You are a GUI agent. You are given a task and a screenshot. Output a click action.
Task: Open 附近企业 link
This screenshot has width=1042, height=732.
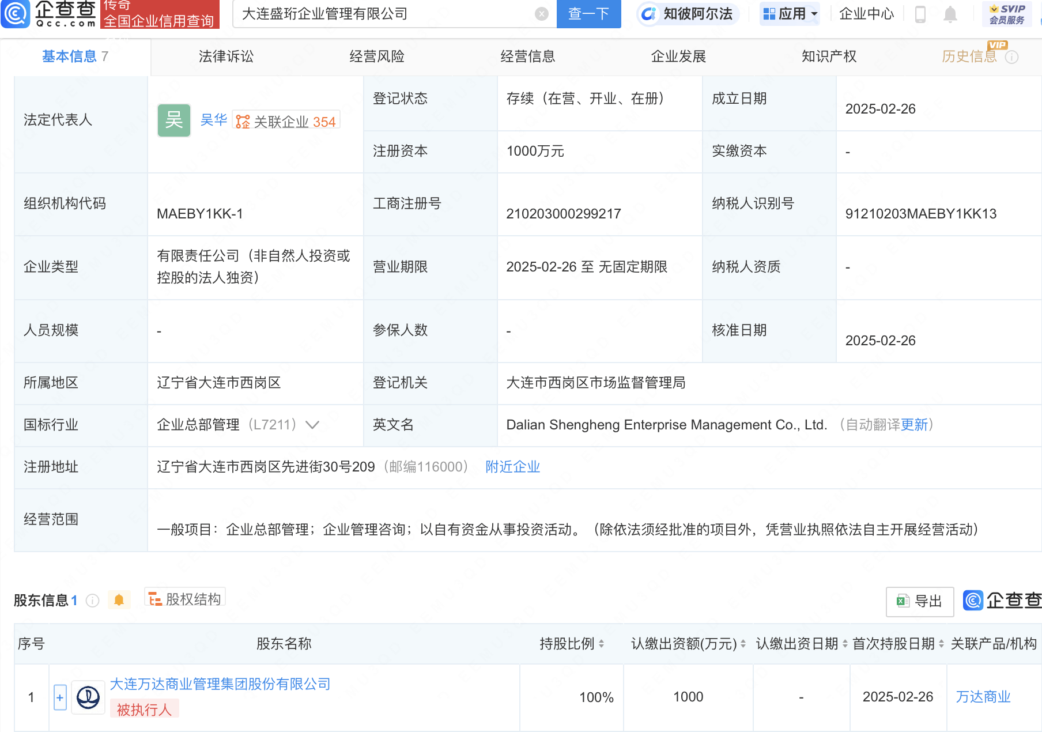[512, 467]
